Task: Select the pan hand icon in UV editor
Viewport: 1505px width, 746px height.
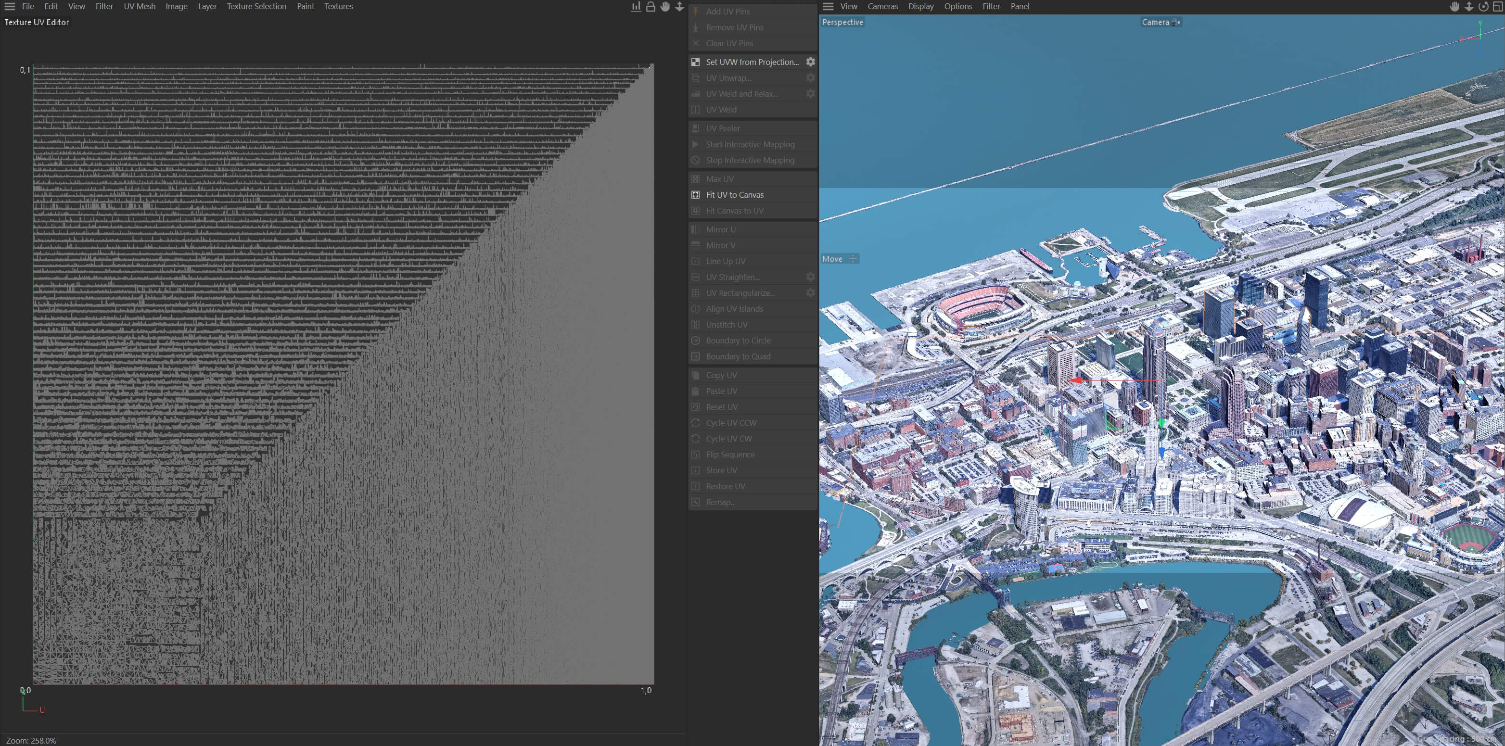Action: click(x=665, y=6)
